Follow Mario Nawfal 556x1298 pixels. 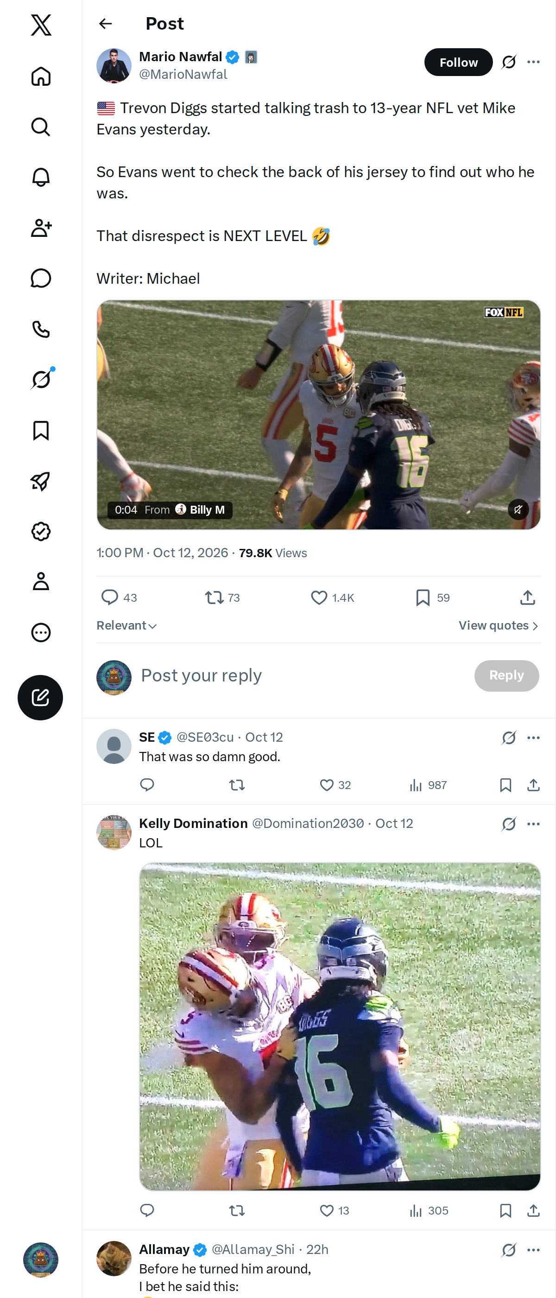458,62
